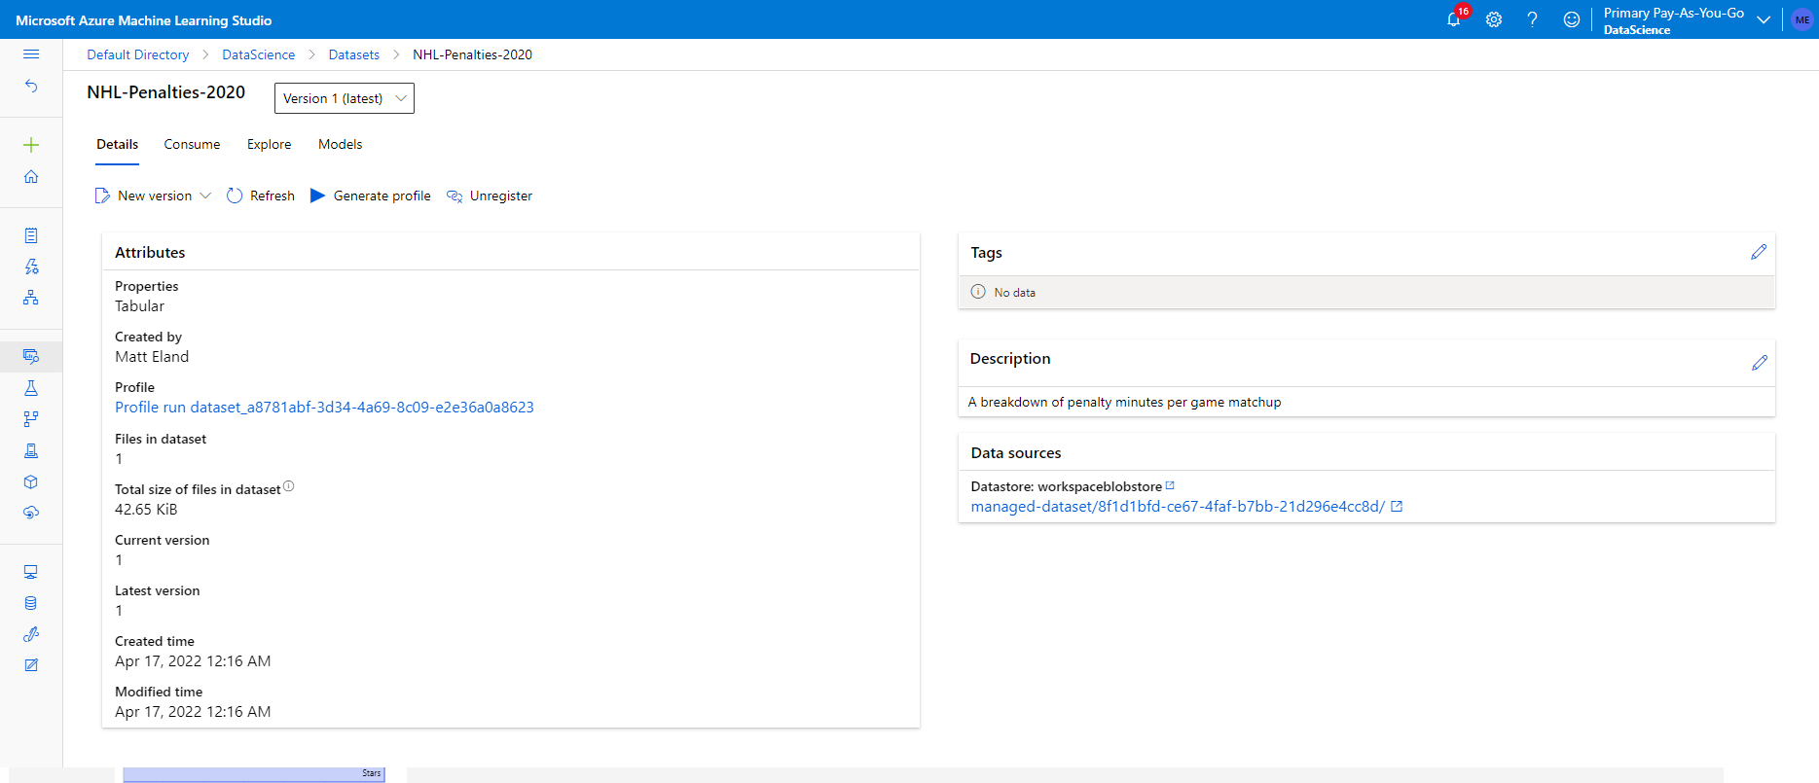Click Datastore: workspaceblobstore text

pos(1066,486)
